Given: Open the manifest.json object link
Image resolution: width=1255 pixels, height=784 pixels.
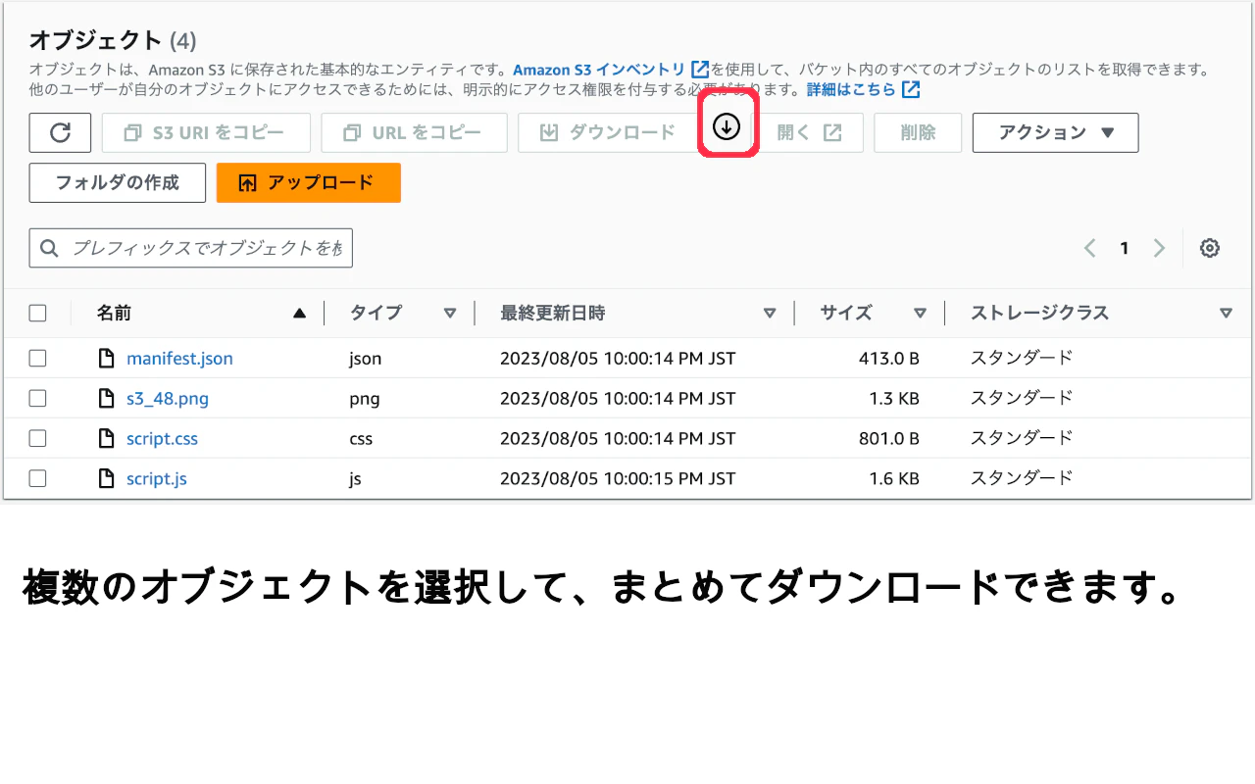Looking at the screenshot, I should point(179,359).
